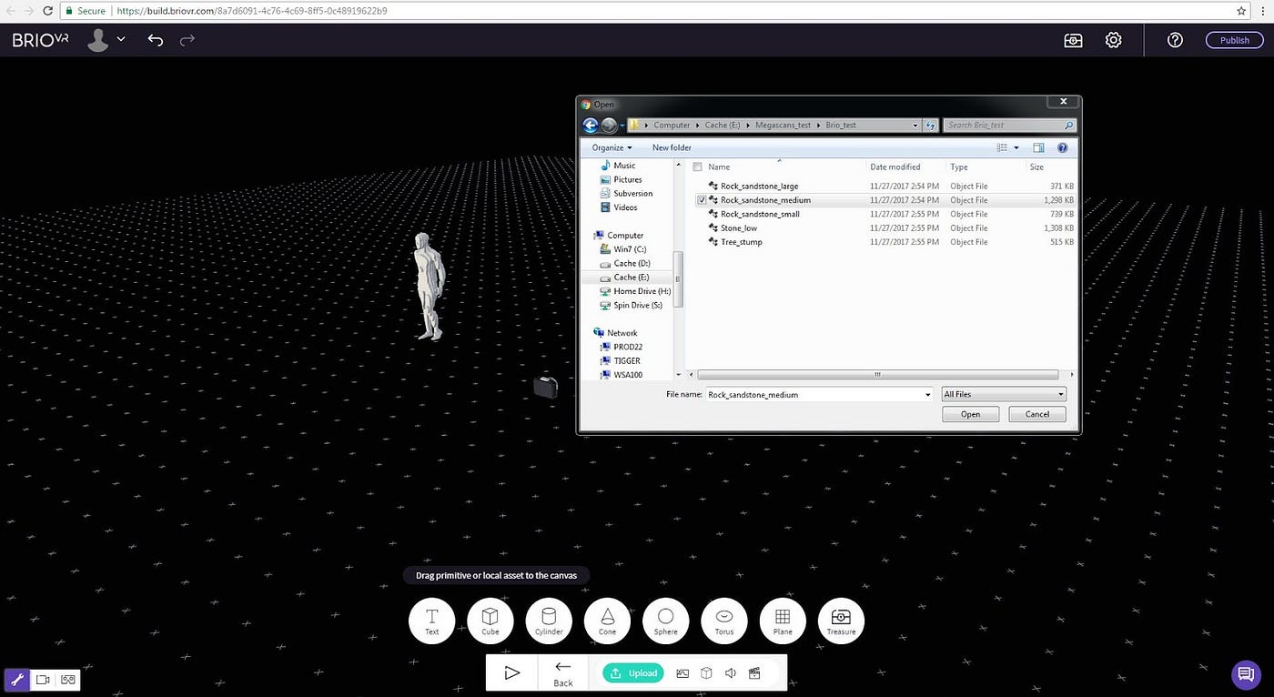Screen dimensions: 1274x697
Task: Click the horizontal scrollbar of the file list
Action: tap(877, 374)
